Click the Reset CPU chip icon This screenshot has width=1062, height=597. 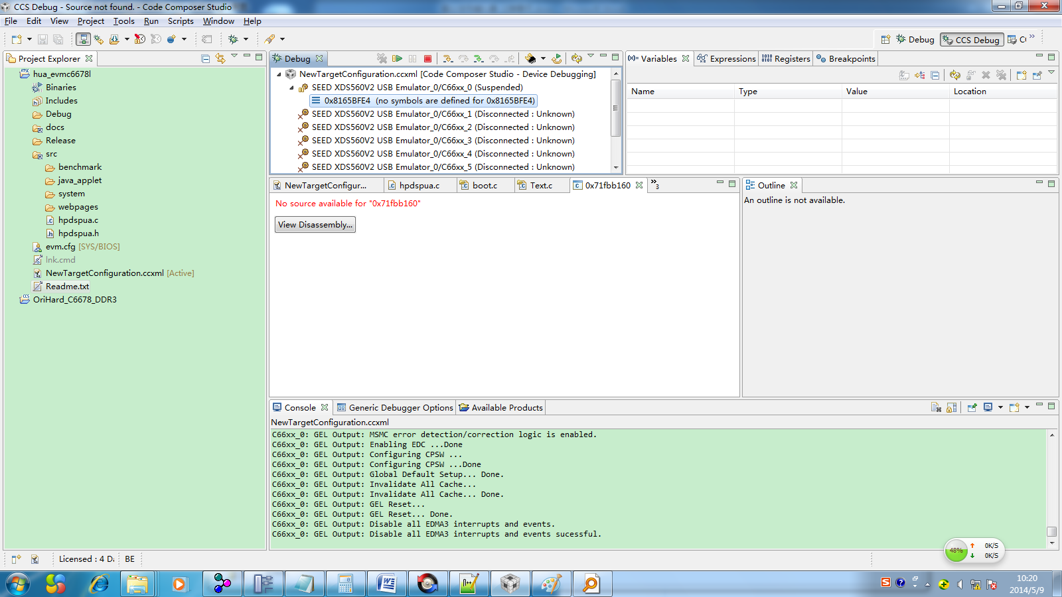tap(530, 58)
